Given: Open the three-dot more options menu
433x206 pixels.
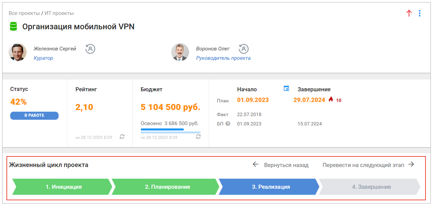Looking at the screenshot, I should pyautogui.click(x=419, y=14).
